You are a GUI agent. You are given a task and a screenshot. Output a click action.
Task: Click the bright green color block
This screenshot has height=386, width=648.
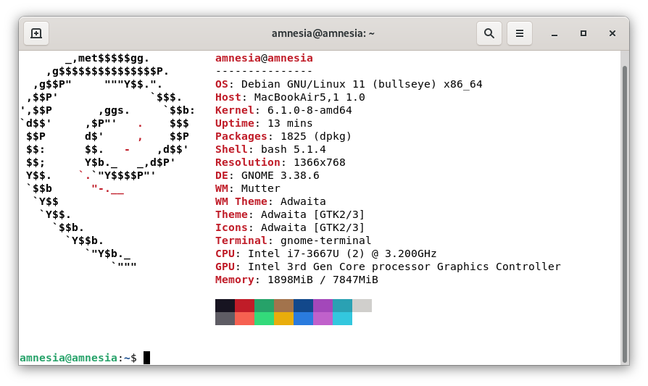click(264, 319)
